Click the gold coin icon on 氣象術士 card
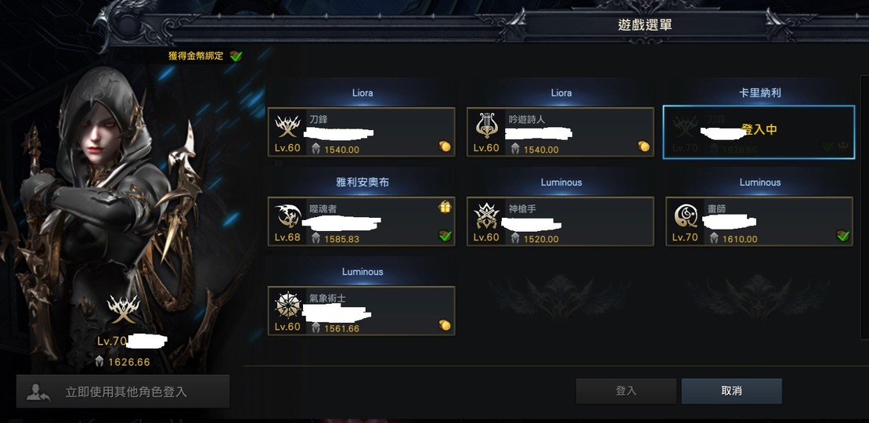The height and width of the screenshot is (423, 869). (445, 325)
